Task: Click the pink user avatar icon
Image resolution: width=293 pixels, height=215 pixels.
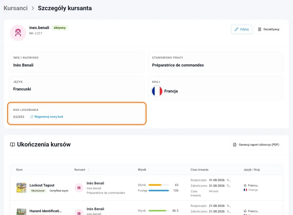Action: [18, 33]
